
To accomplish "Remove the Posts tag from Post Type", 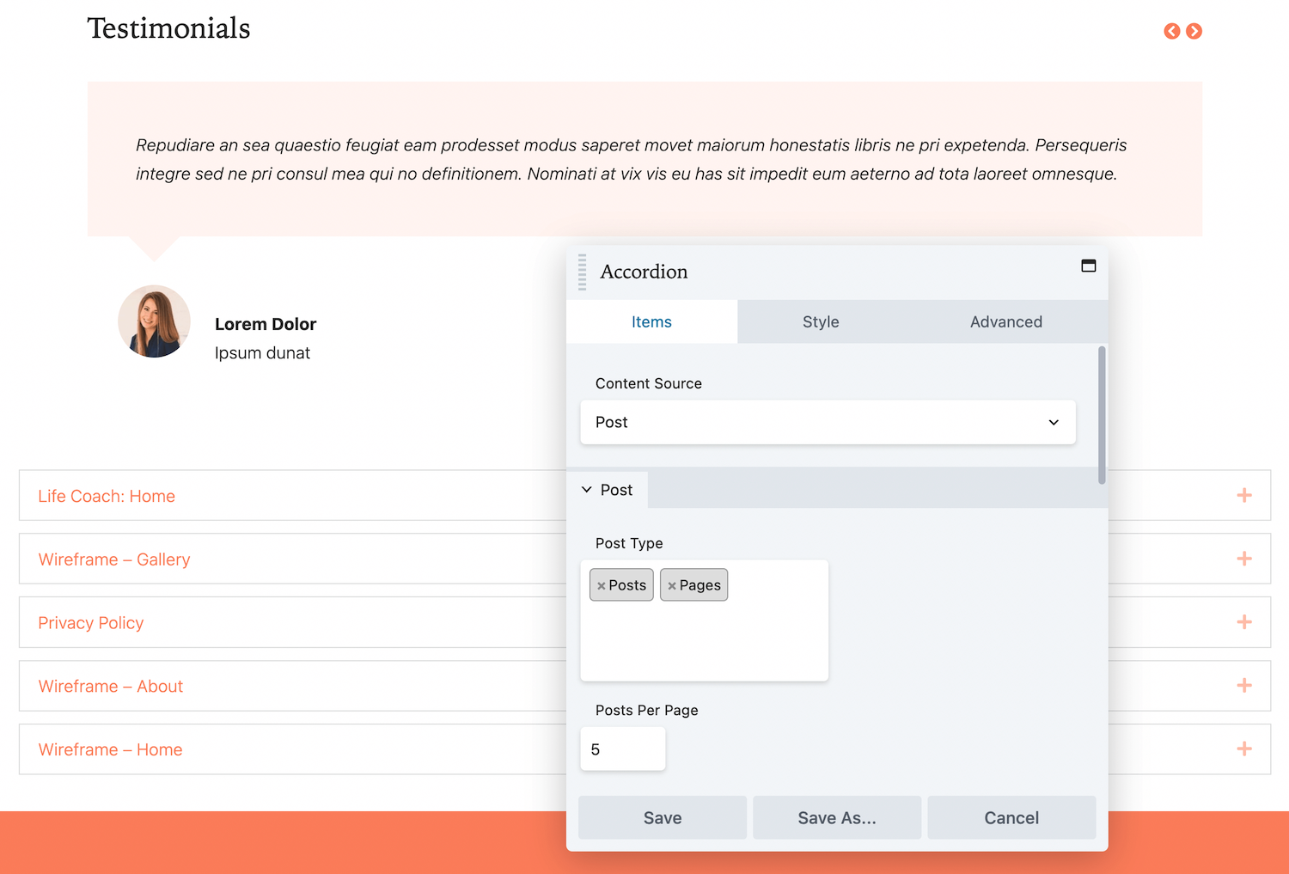I will (x=602, y=585).
